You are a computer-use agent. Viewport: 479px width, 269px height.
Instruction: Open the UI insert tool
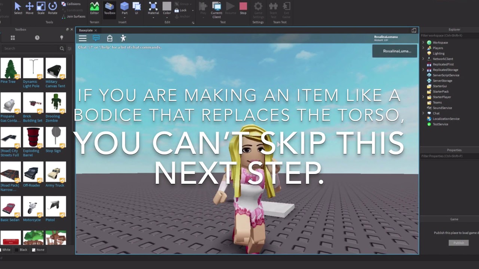[137, 8]
